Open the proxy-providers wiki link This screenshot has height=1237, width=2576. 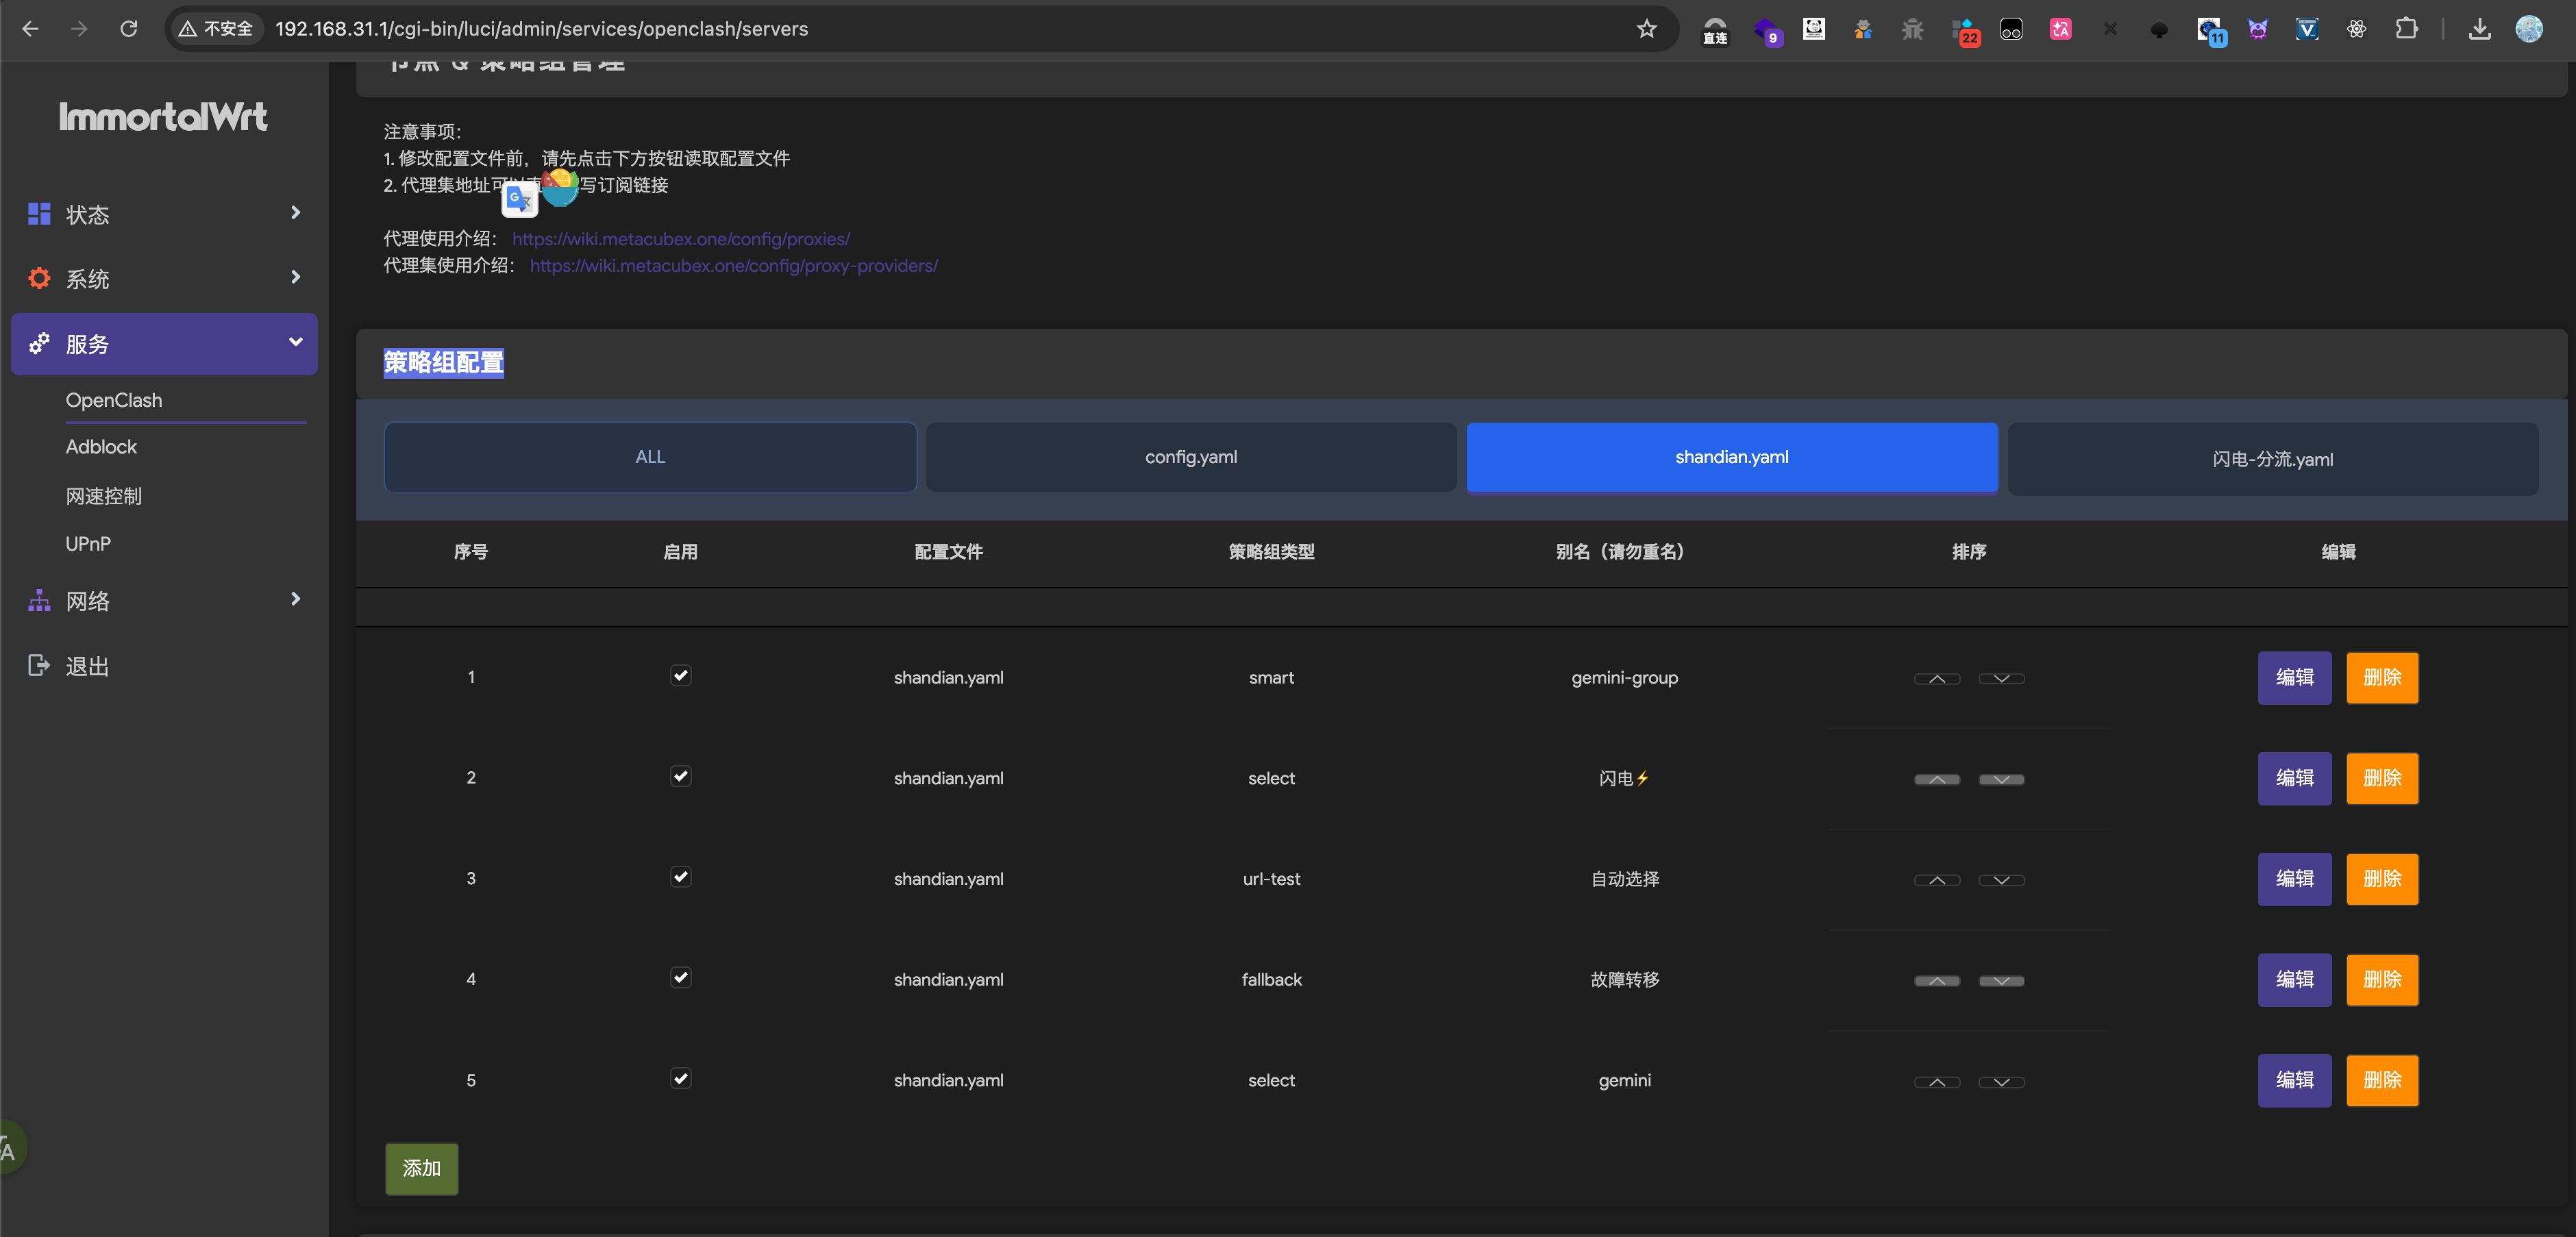pyautogui.click(x=733, y=266)
